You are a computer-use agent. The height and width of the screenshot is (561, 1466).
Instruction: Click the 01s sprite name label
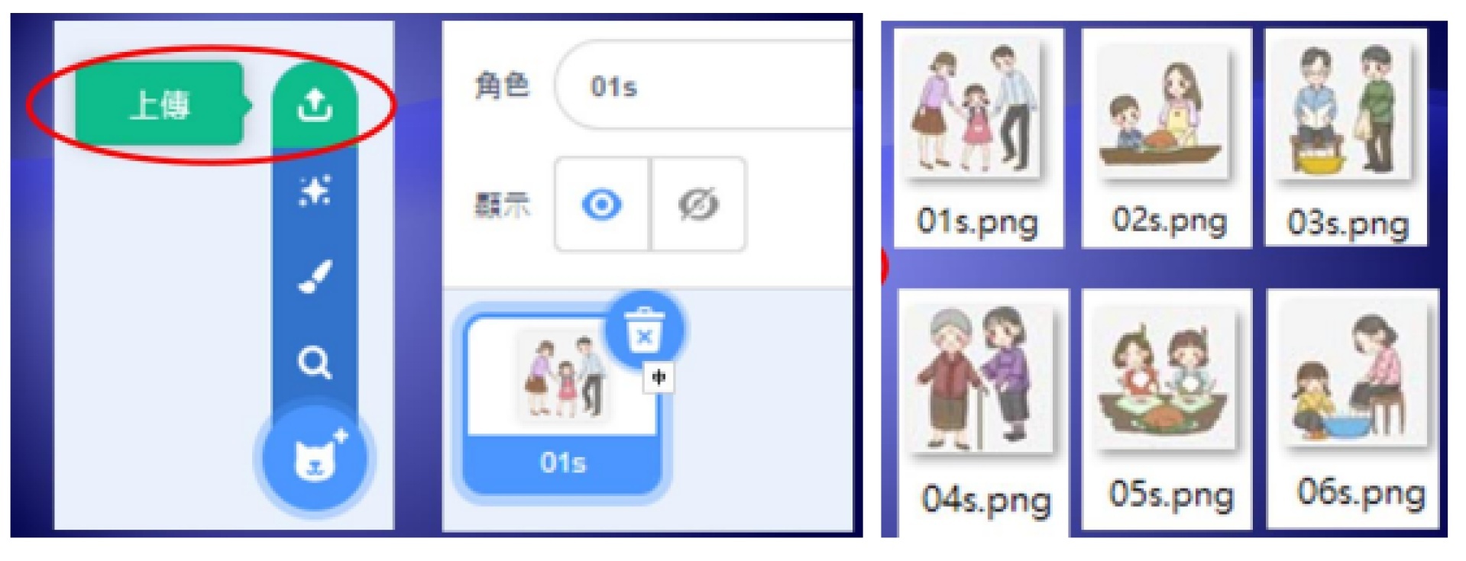(x=563, y=463)
